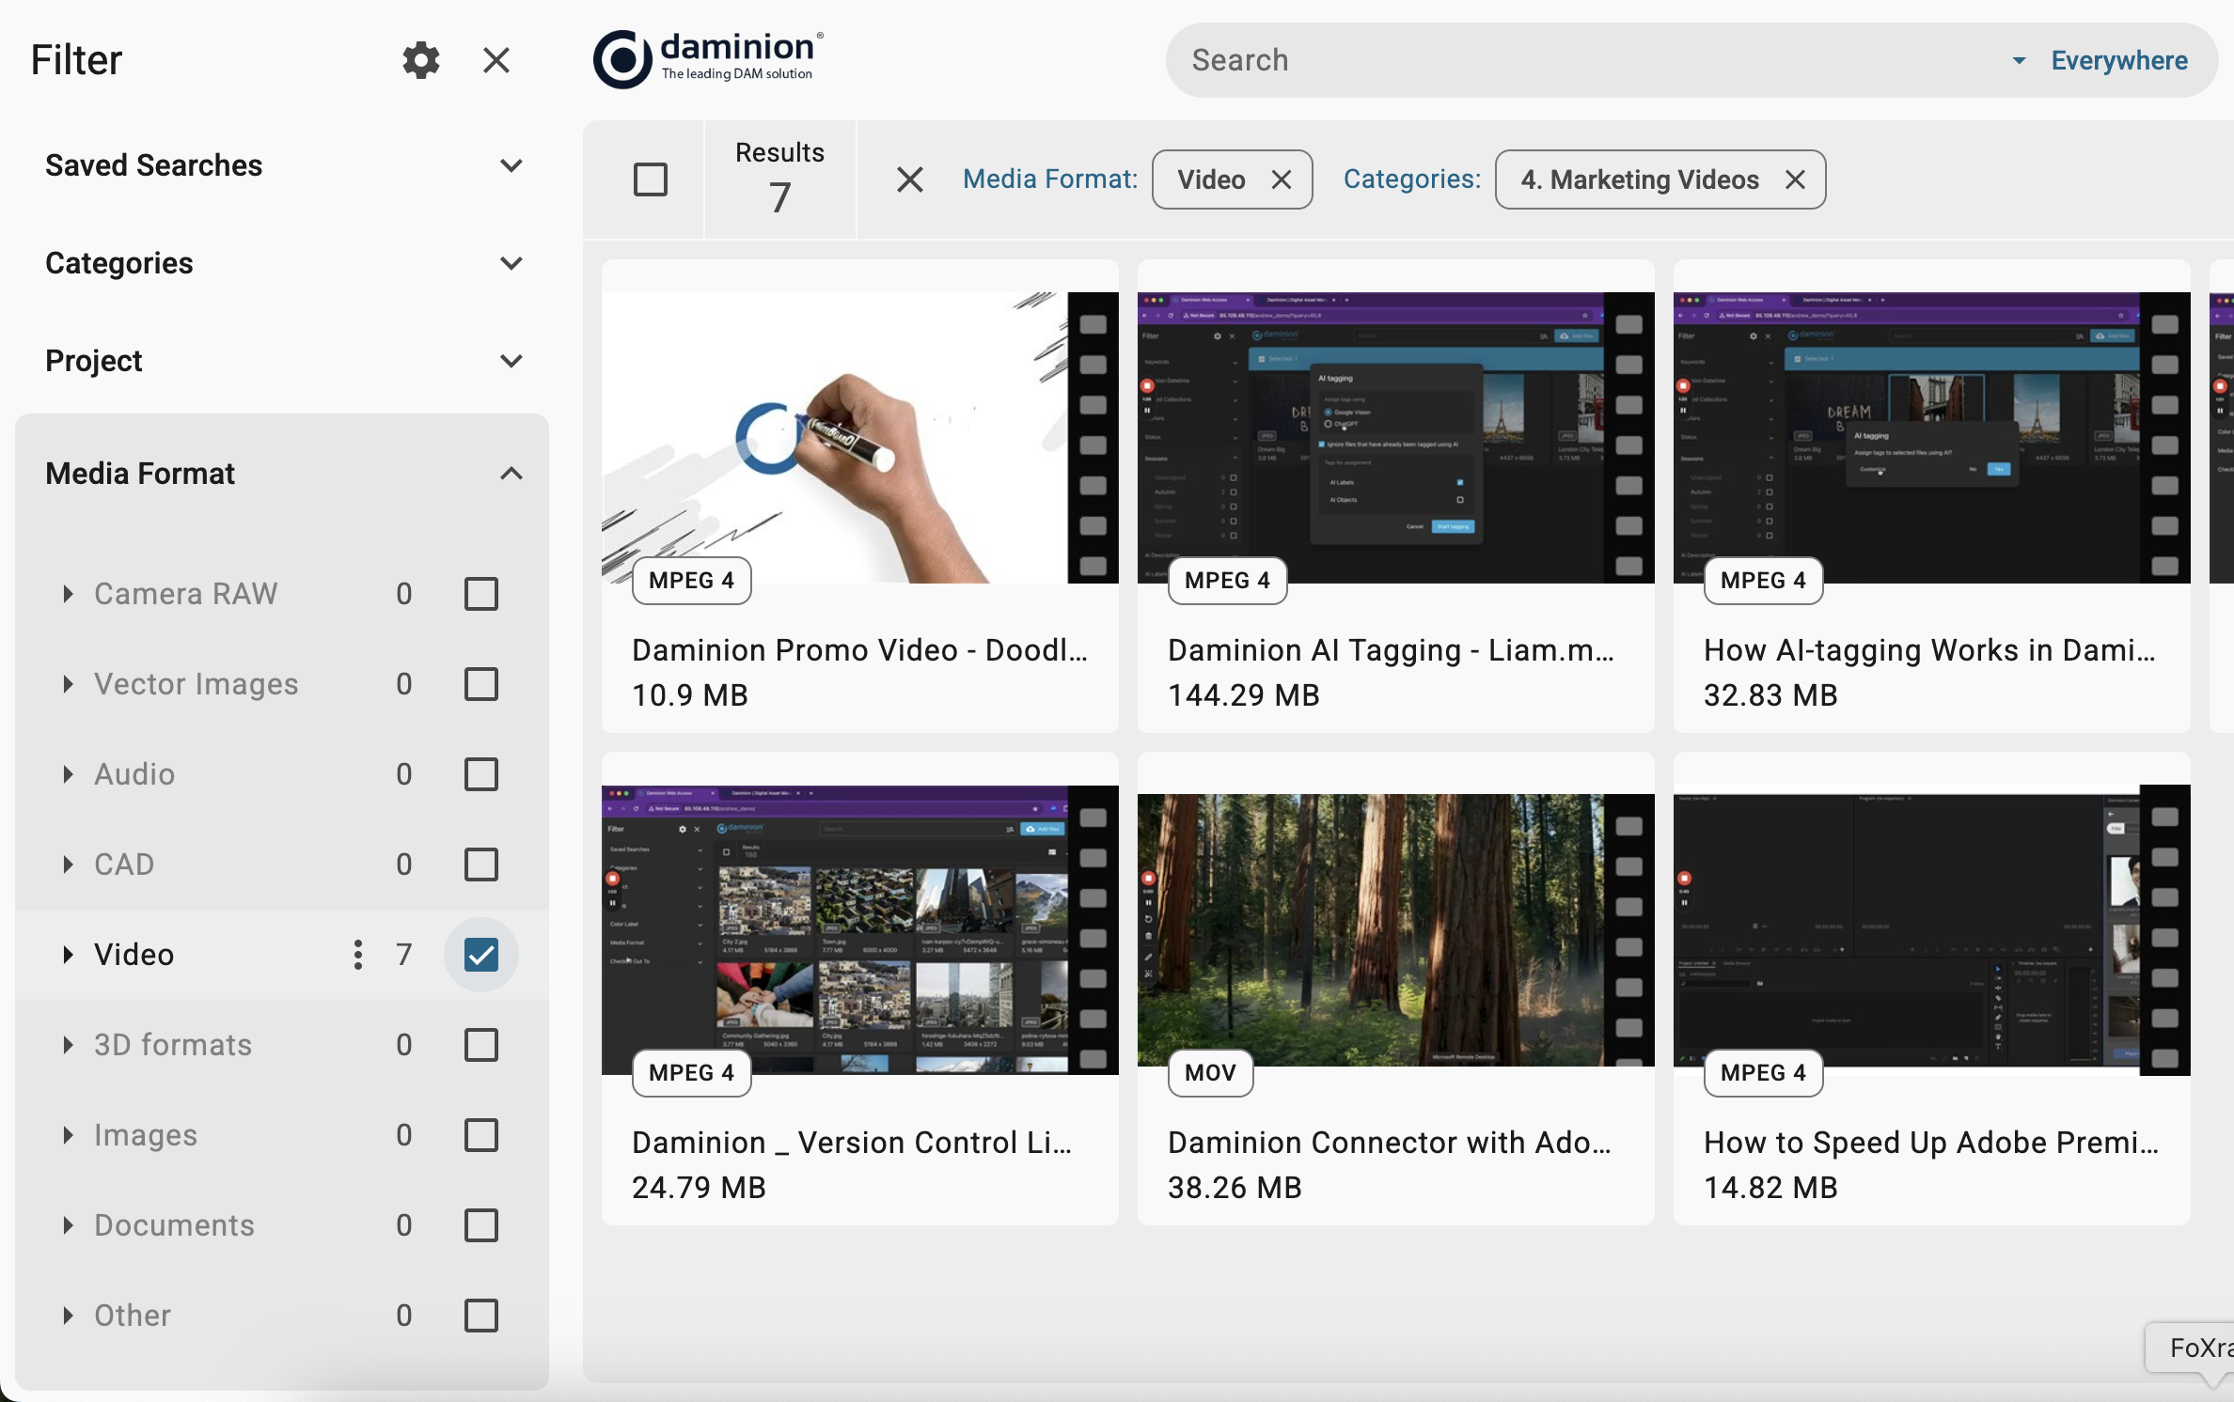Check the Audio format checkbox

pos(480,774)
